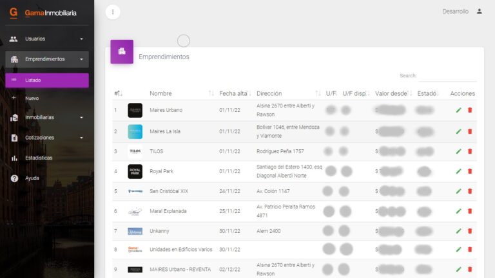Click the Ayuda question mark icon
Image resolution: width=495 pixels, height=278 pixels.
pos(14,178)
